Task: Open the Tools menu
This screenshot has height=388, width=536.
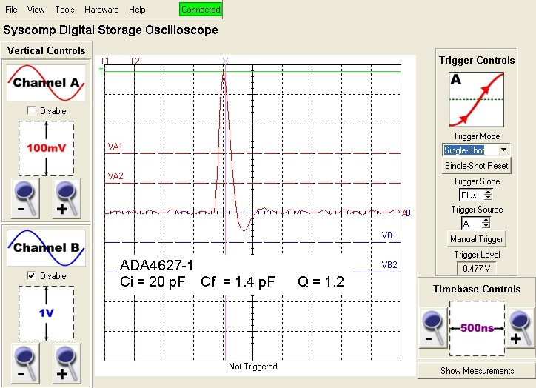Action: [x=64, y=10]
